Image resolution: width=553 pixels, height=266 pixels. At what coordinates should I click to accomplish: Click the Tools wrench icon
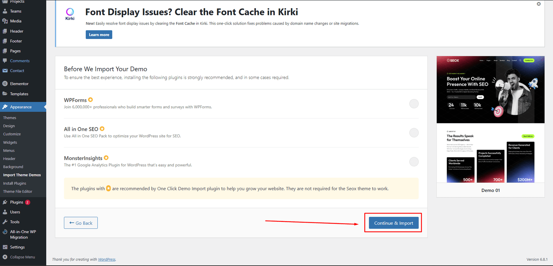5,222
